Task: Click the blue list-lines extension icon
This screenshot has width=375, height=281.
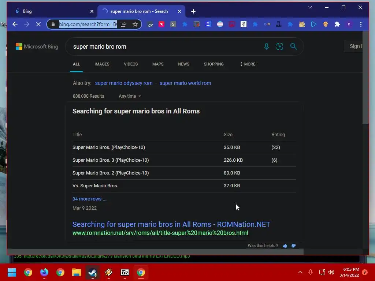Action: coord(208,24)
